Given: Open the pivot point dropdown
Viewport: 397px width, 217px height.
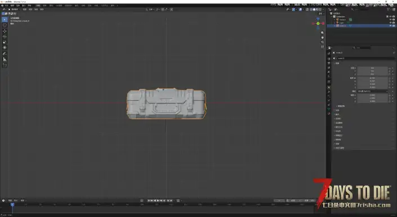Looking at the screenshot, I should pyautogui.click(x=158, y=10).
